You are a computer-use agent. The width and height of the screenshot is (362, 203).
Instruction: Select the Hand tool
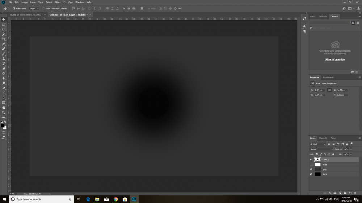click(x=4, y=107)
